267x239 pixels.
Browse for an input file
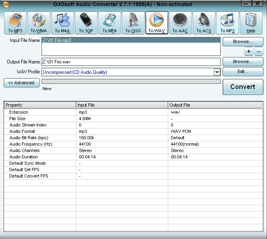(243, 41)
